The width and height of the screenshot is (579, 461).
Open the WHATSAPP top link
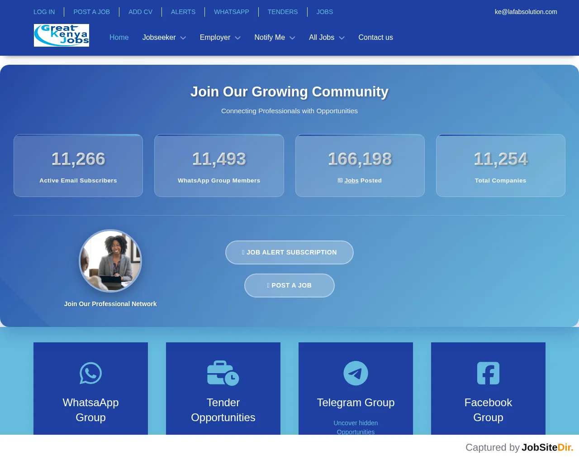point(232,12)
